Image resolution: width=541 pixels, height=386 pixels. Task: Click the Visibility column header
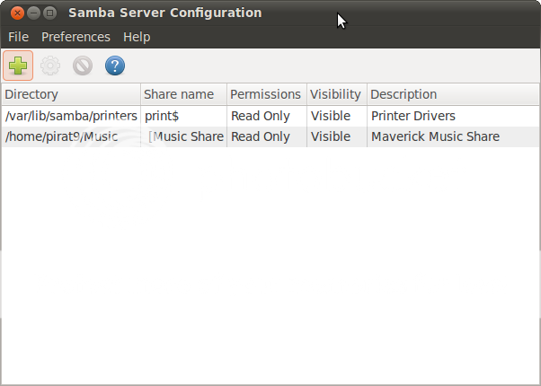[337, 94]
